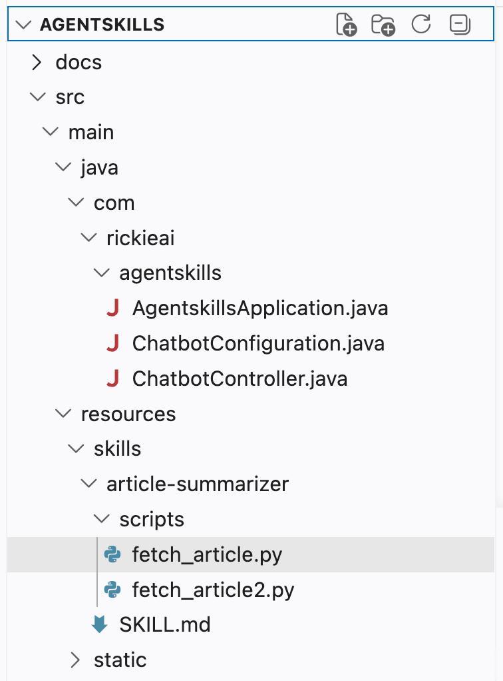Collapse the resources folder
503x681 pixels.
pyautogui.click(x=63, y=413)
